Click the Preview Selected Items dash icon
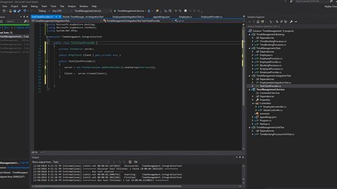 tap(296, 22)
